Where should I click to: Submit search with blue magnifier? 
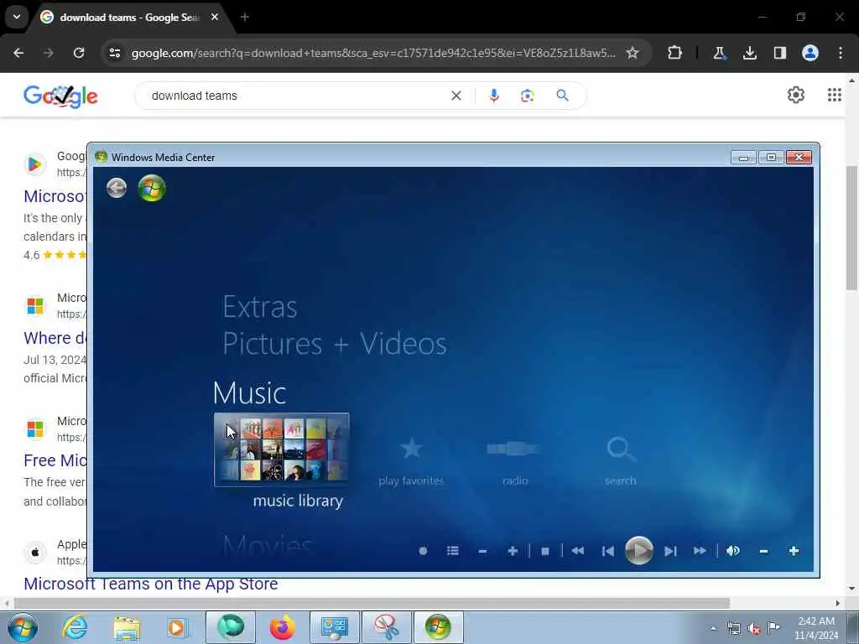(x=562, y=96)
